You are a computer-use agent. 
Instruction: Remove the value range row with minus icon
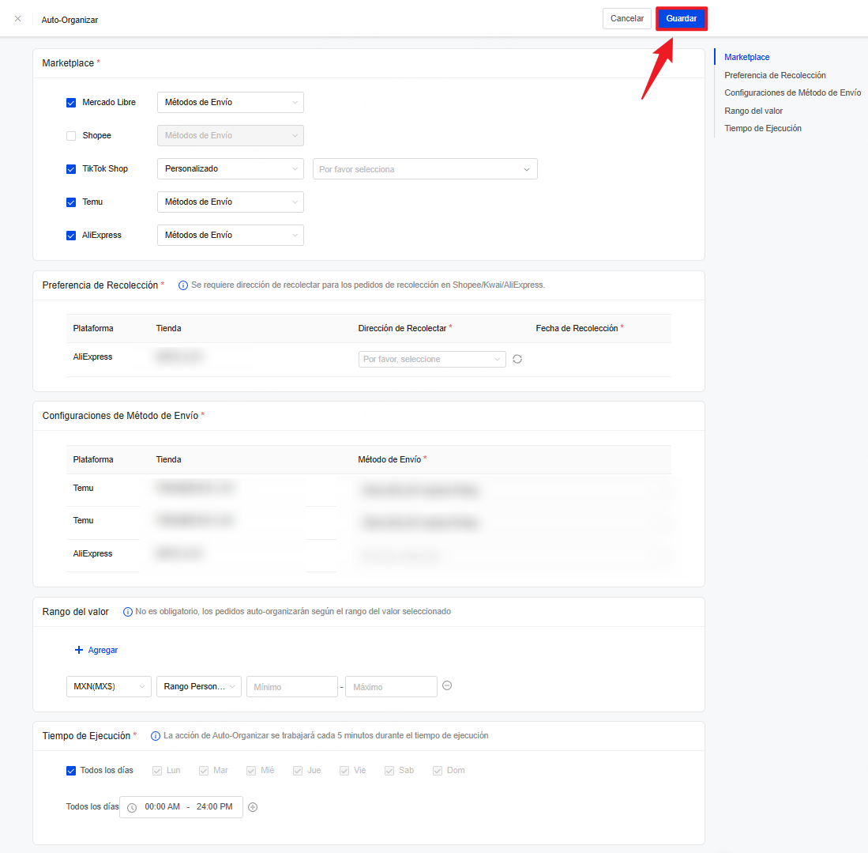coord(447,686)
